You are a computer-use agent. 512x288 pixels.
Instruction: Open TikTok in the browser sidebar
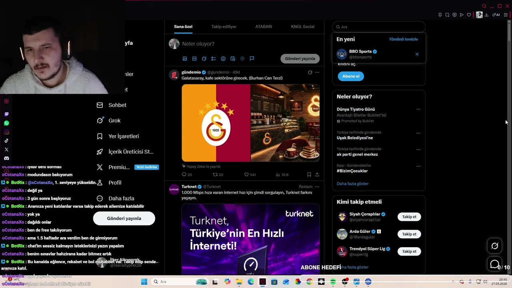[6, 141]
